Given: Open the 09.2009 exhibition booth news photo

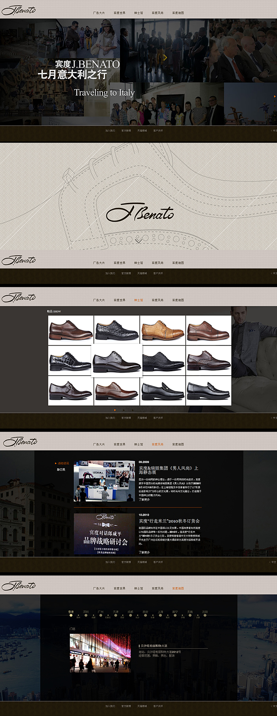Looking at the screenshot, I should [104, 481].
